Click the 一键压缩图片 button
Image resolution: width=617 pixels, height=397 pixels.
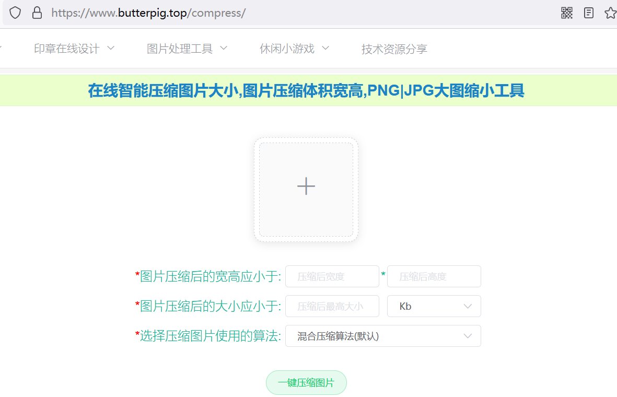coord(306,382)
